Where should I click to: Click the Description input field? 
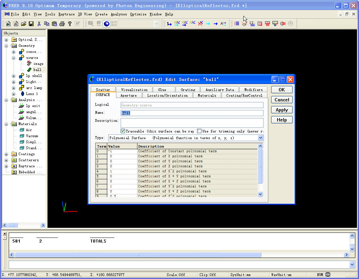point(192,123)
